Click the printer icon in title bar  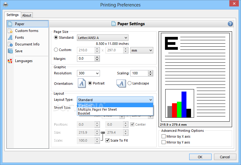tap(6, 5)
